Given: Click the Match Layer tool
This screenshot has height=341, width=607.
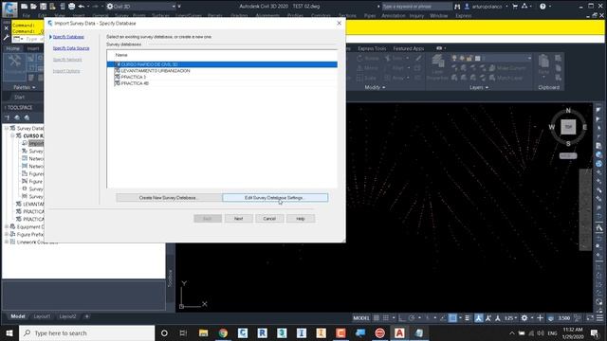Looking at the screenshot, I should [x=506, y=78].
